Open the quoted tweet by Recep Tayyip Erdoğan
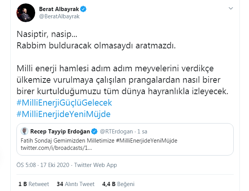Screen dimensions: 249x191 [126, 144]
